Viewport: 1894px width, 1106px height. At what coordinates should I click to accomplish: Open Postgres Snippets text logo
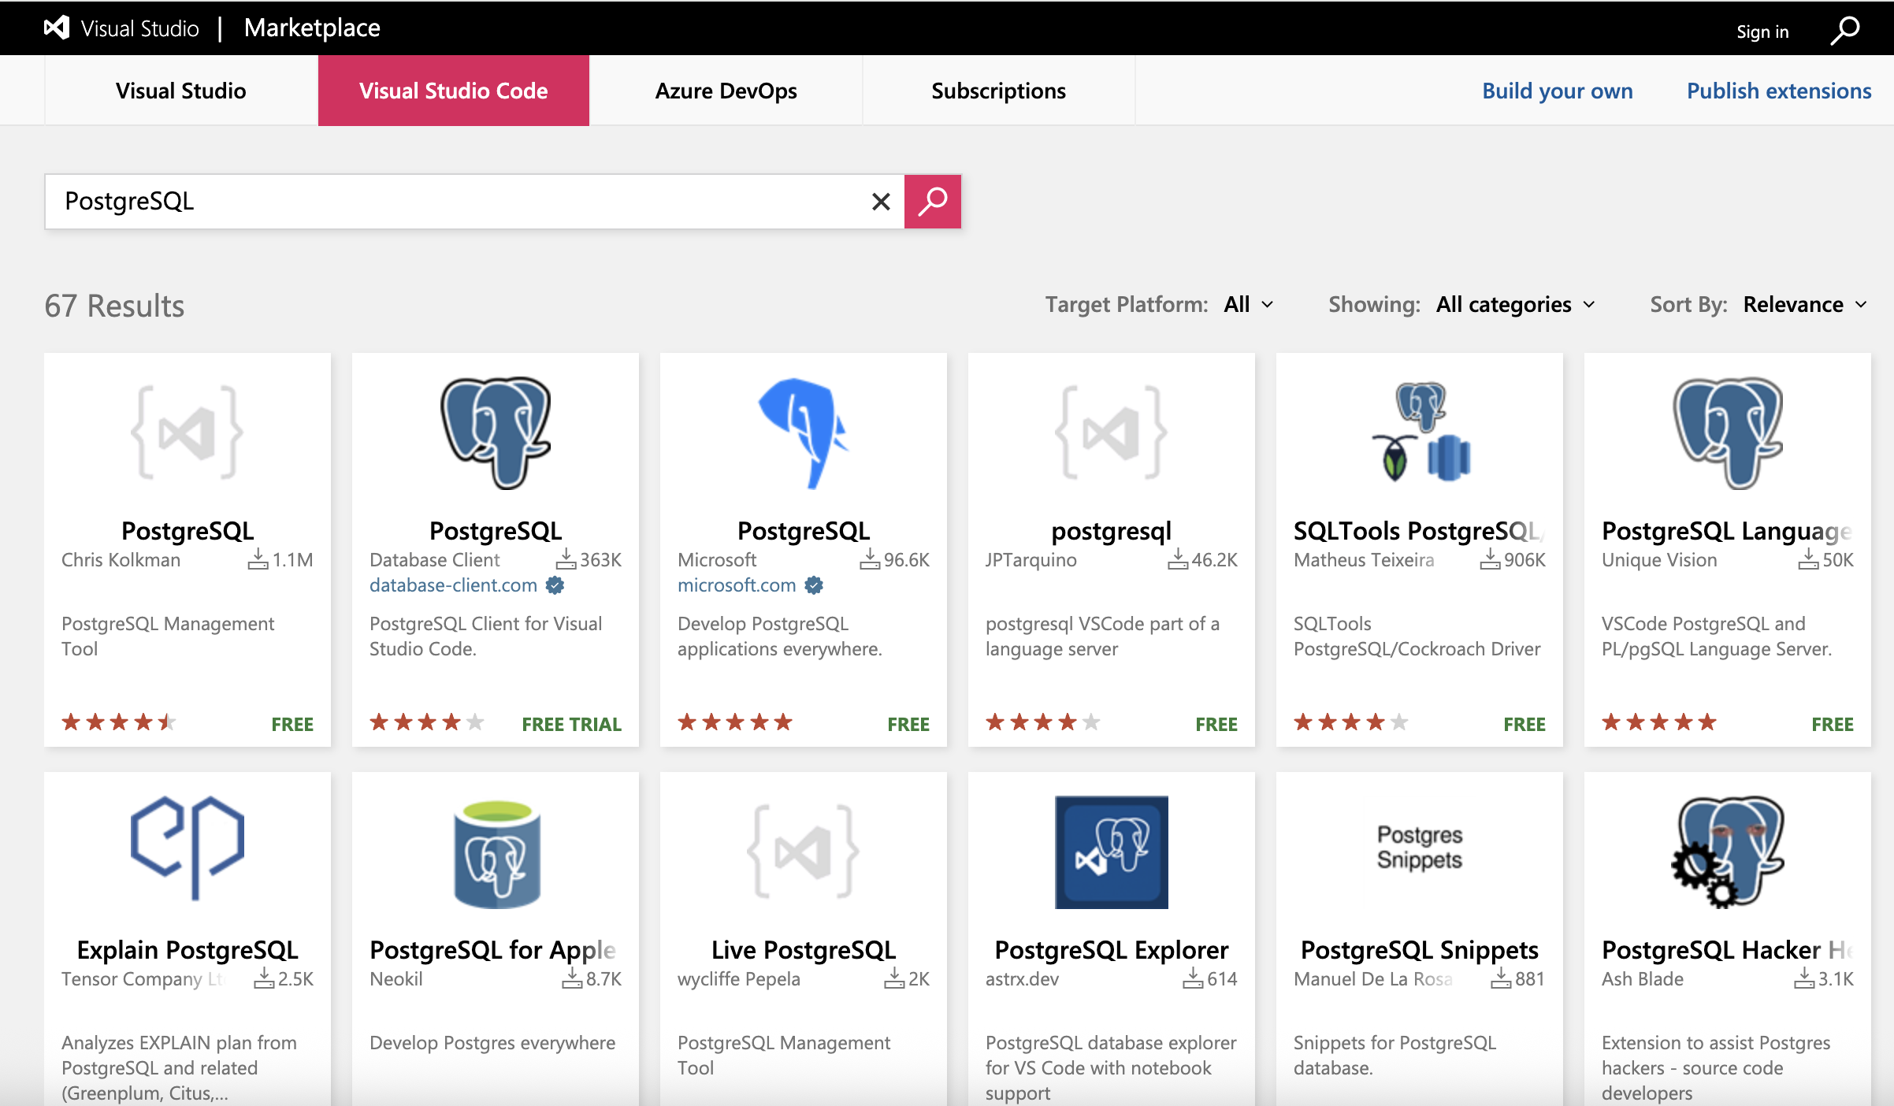(1420, 848)
